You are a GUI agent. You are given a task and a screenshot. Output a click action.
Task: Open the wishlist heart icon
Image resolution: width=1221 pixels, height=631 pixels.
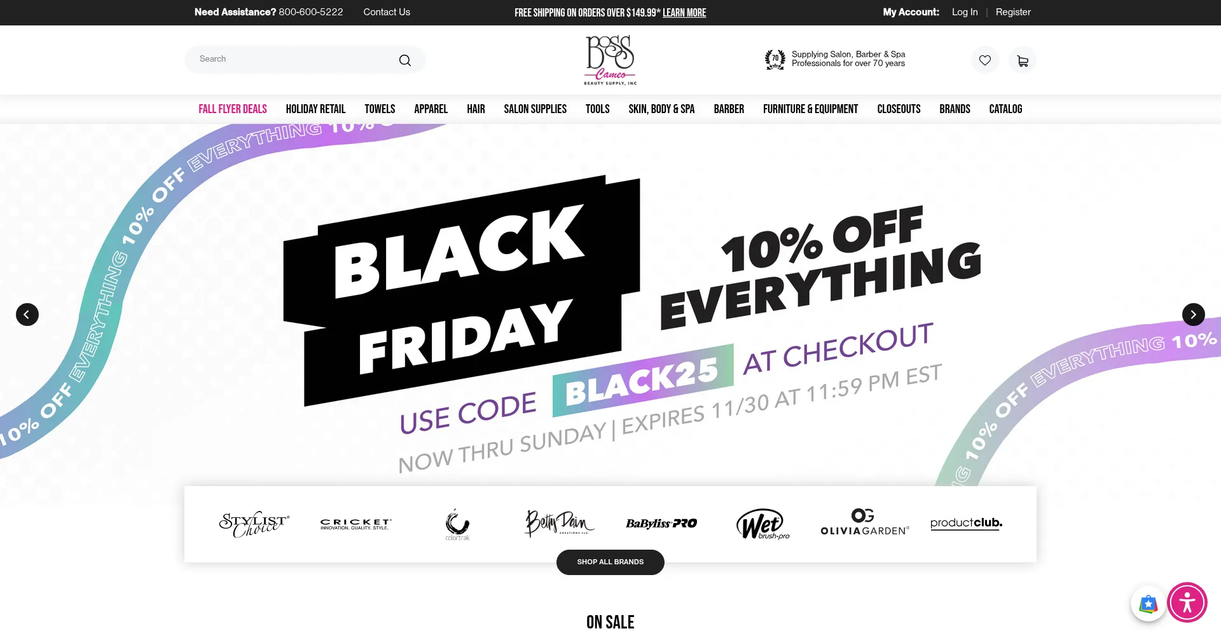[985, 60]
